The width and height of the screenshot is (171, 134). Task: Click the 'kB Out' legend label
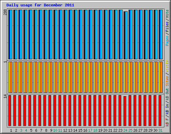167,94
